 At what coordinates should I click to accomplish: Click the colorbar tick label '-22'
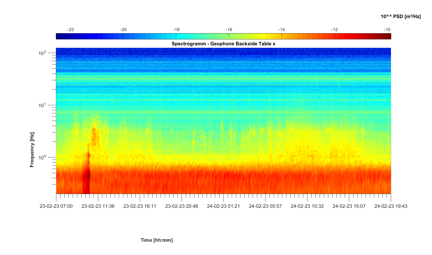[70, 30]
